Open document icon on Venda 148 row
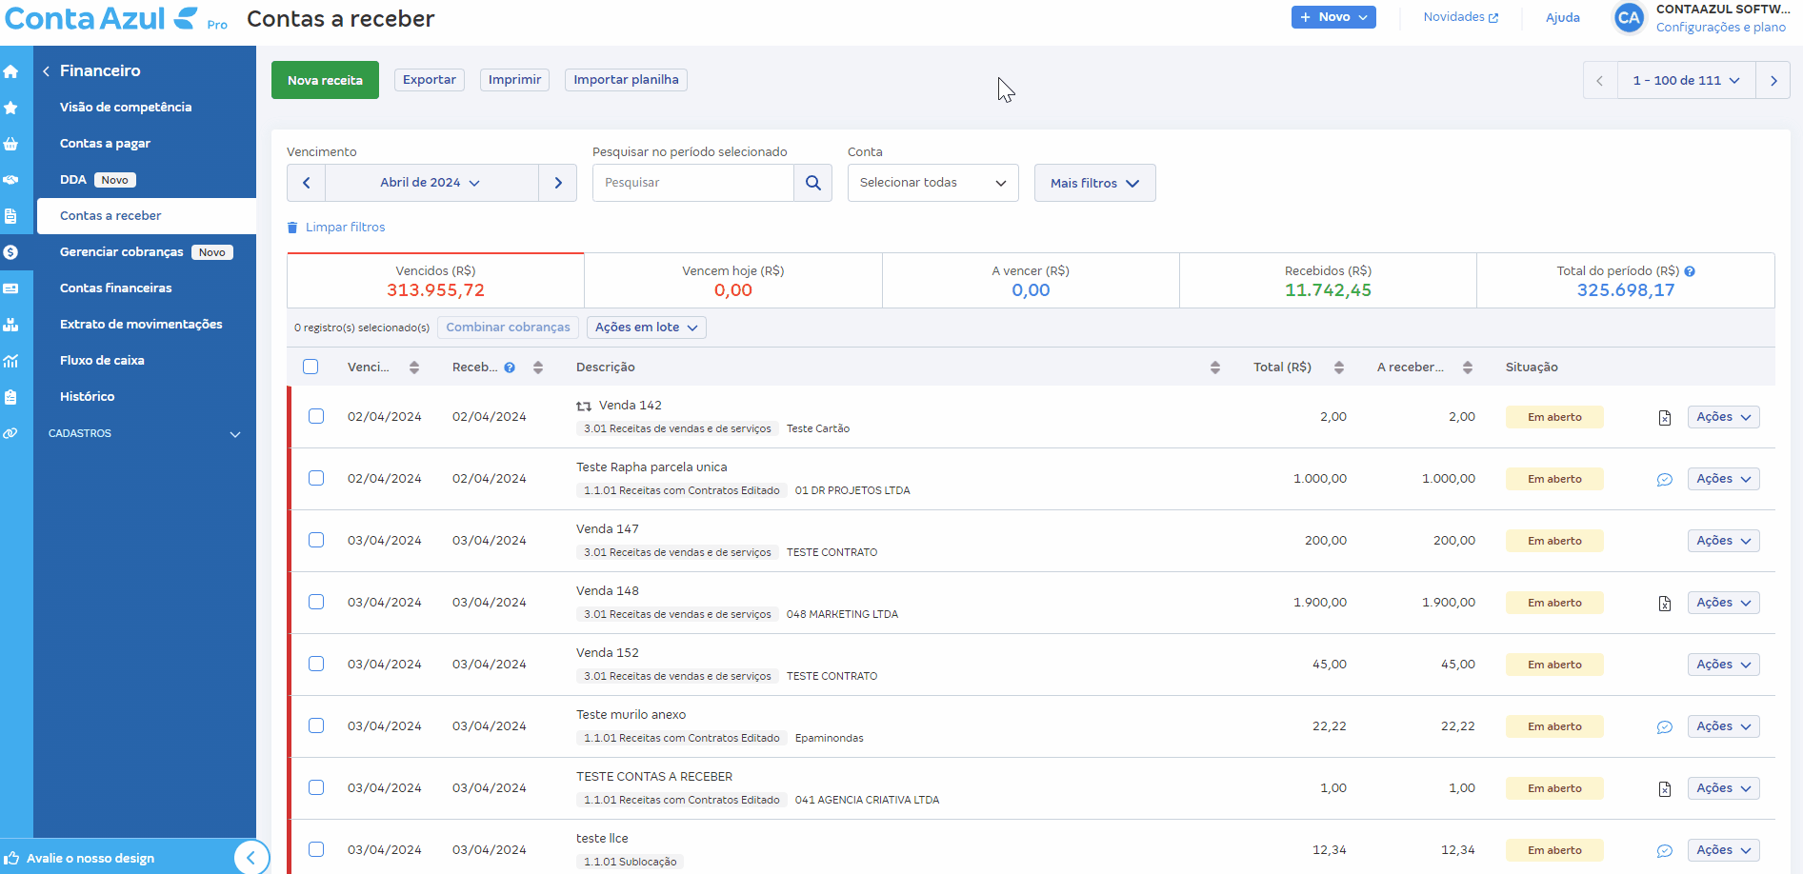The height and width of the screenshot is (874, 1803). (1665, 604)
